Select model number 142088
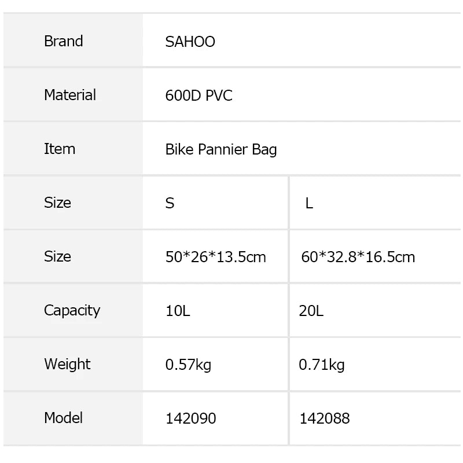Screen dimensions: 463x463 pos(324,418)
